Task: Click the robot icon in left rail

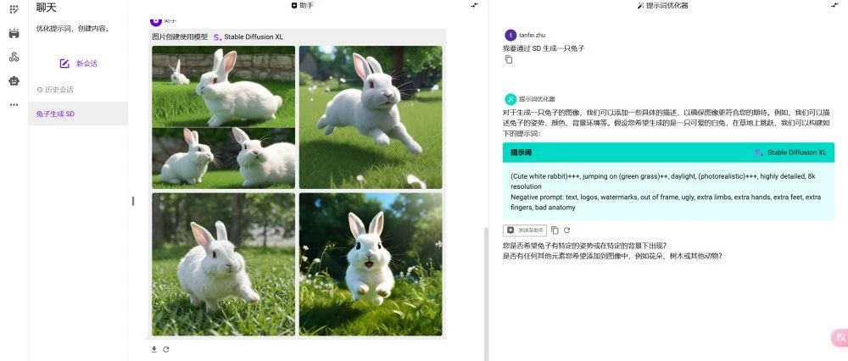Action: point(14,81)
